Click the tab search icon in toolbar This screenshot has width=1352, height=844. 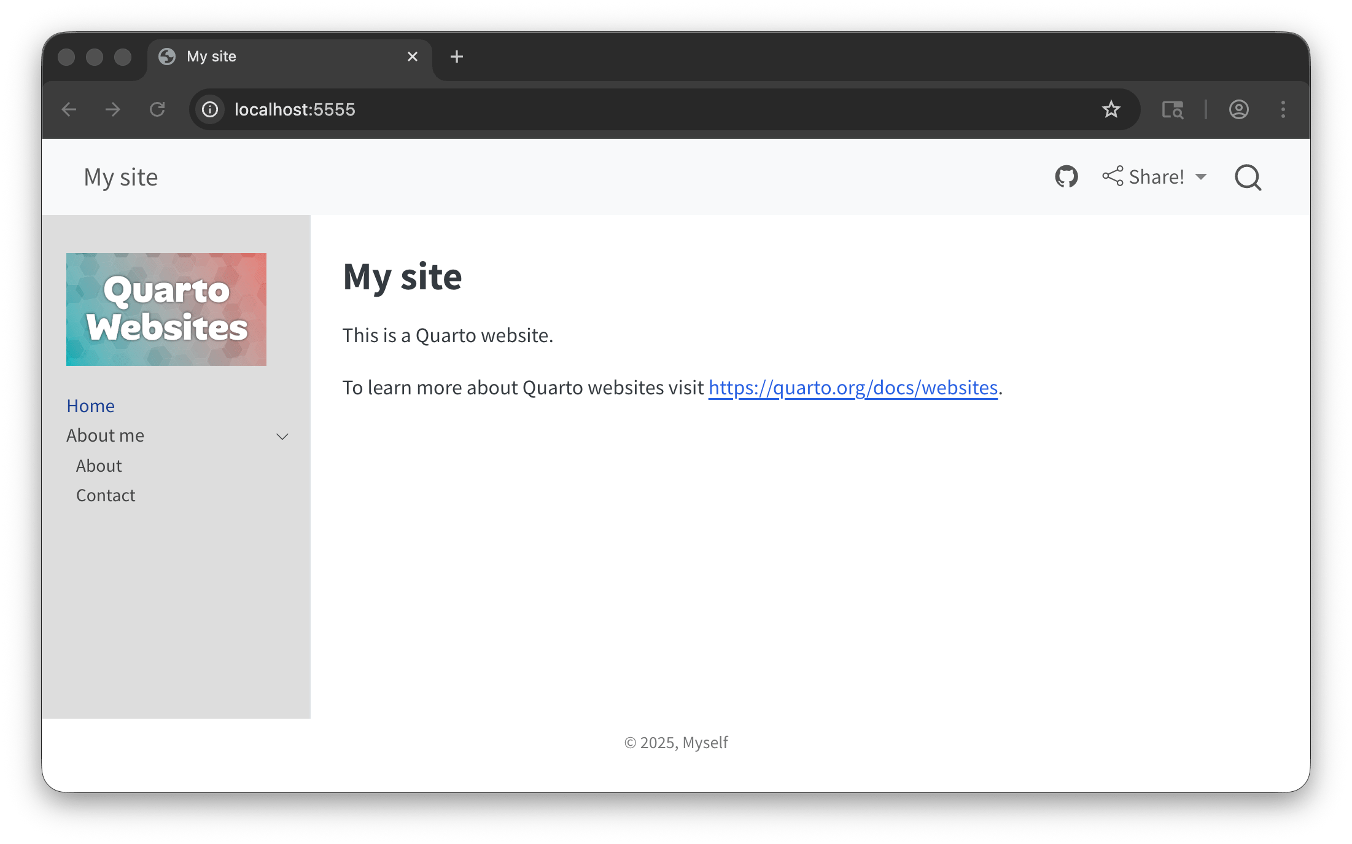(x=1172, y=109)
